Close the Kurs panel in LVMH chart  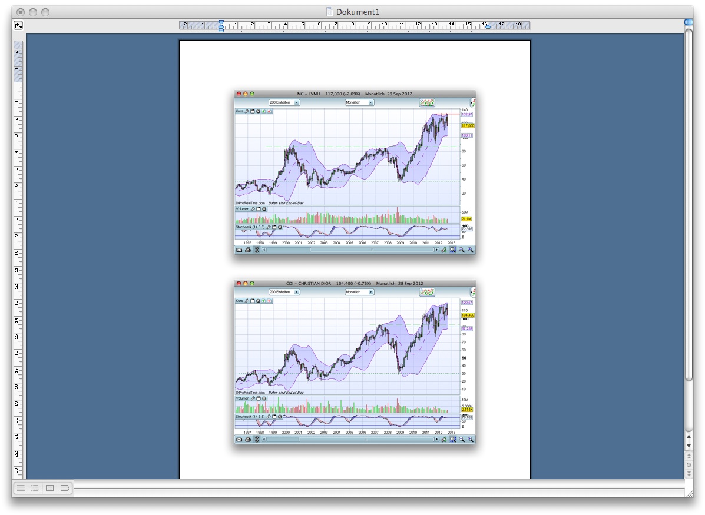coord(258,111)
